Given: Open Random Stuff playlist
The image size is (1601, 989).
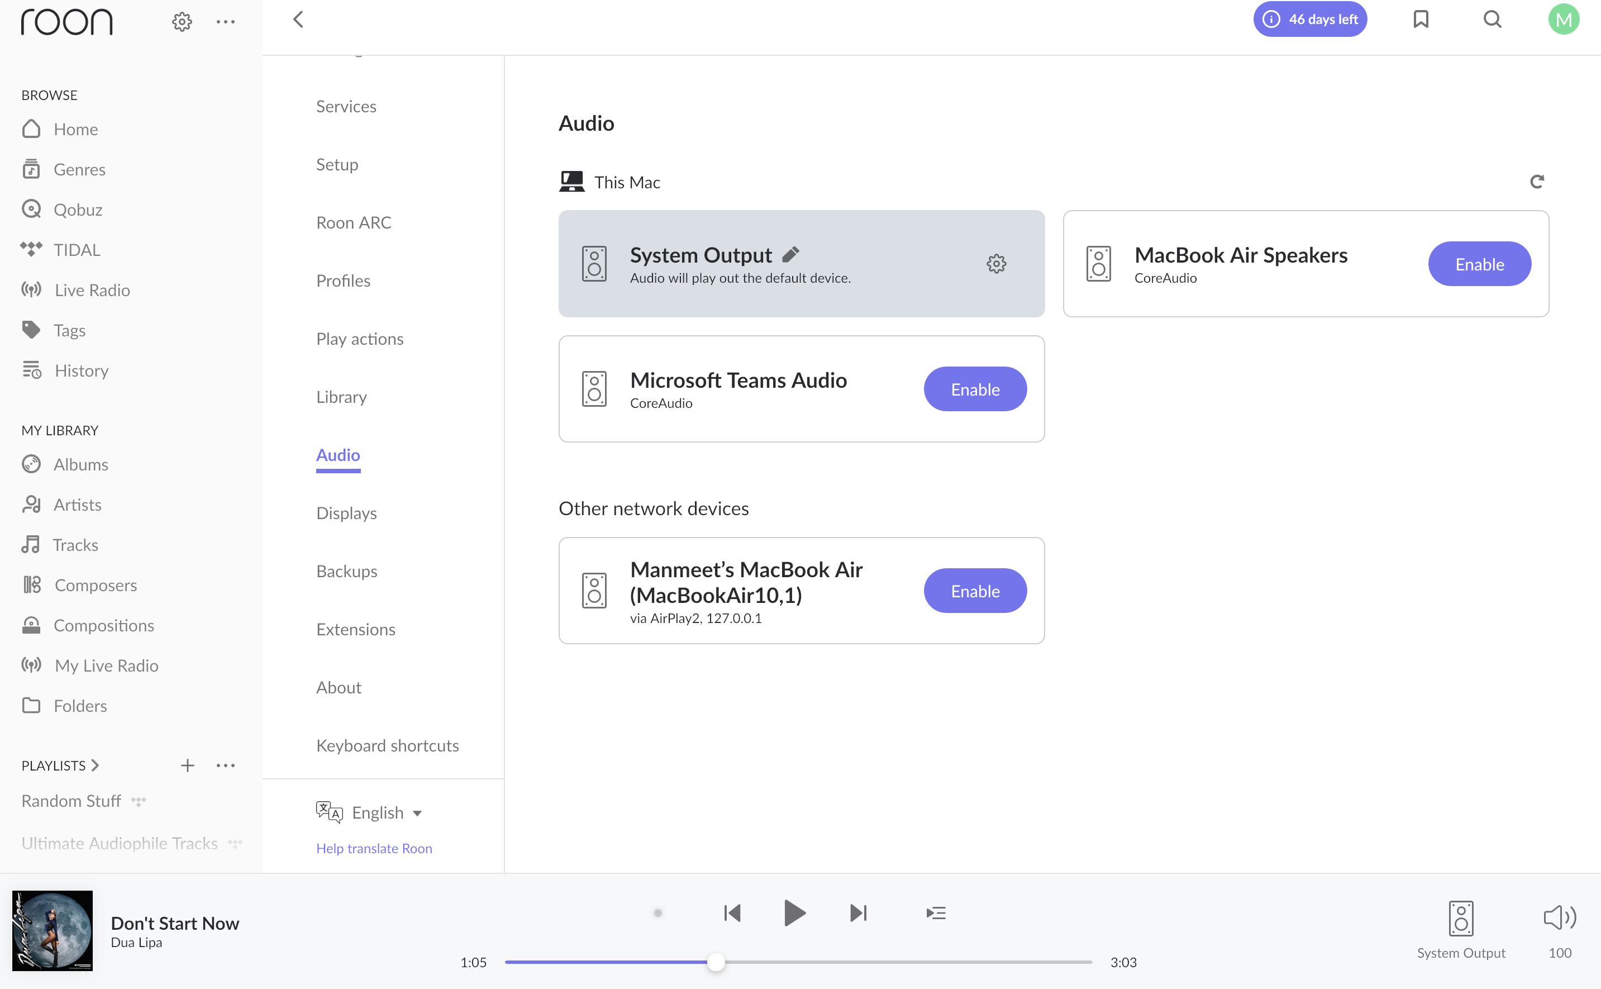Looking at the screenshot, I should click(72, 801).
